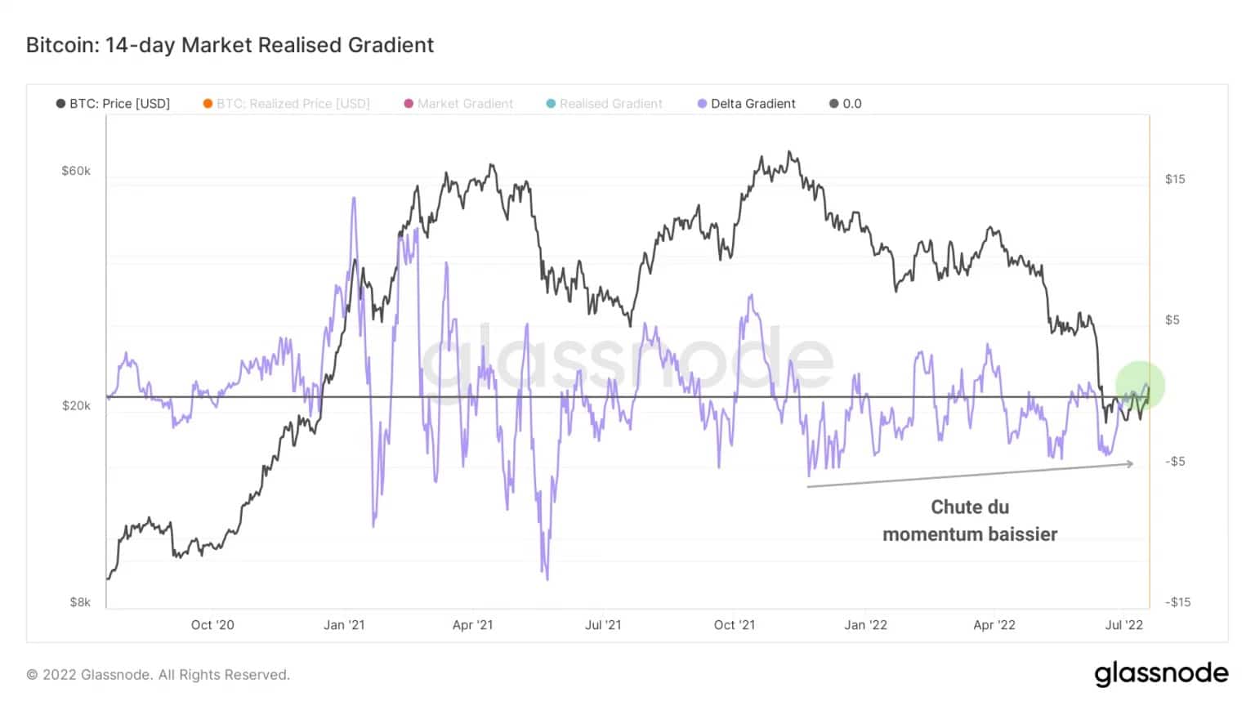Click the glassnode logo at bottom right
The height and width of the screenshot is (706, 1255).
coord(1161,673)
